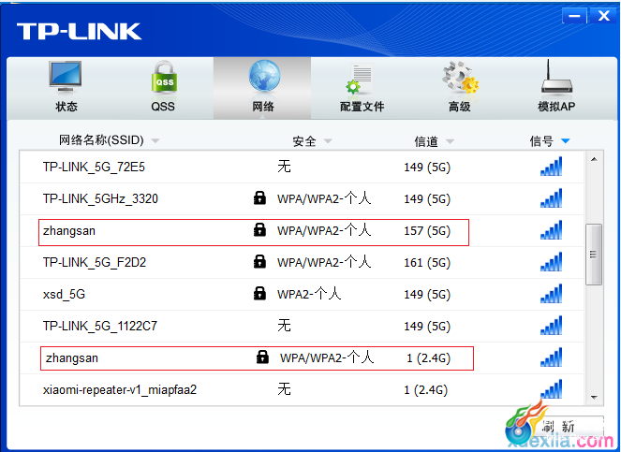
Task: Click signal bars of TP-LINK_5G_72E5
Action: coord(552,167)
